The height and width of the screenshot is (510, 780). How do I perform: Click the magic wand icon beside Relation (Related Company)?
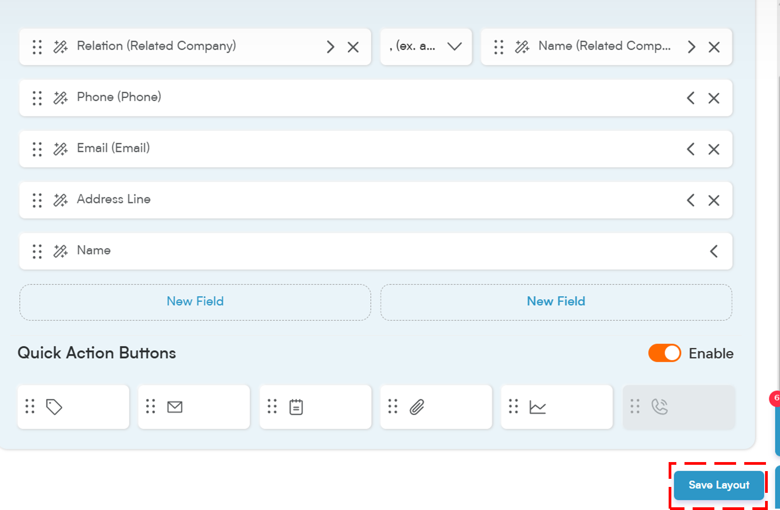(x=60, y=47)
